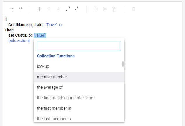Focus the search box in the popup
185x126 pixels.
[x=79, y=46]
